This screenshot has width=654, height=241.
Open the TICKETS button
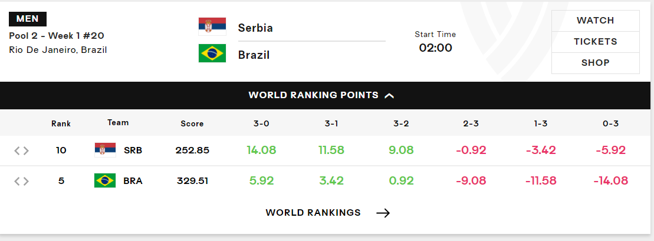pos(595,42)
